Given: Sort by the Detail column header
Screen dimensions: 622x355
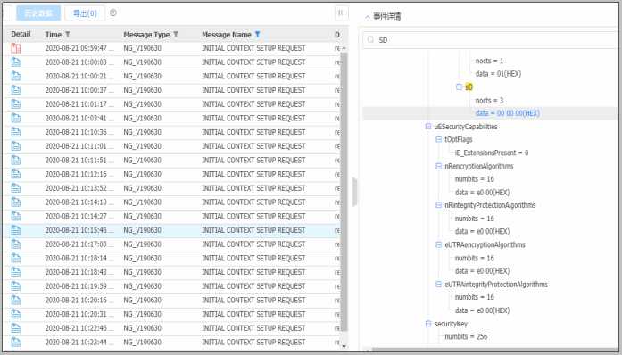Looking at the screenshot, I should [x=21, y=34].
